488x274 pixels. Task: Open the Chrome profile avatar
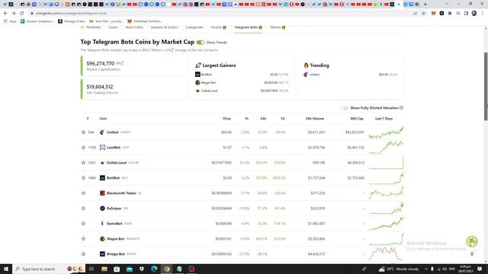pyautogui.click(x=474, y=14)
